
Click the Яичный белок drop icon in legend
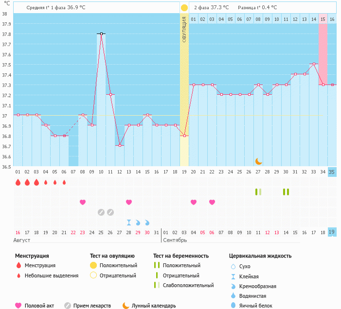(233, 306)
